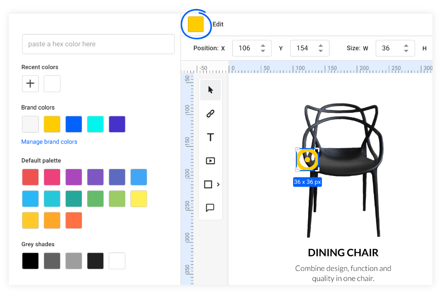Increase the width value with the Size stepper

406,46
